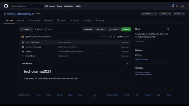This screenshot has height=106, width=189.
Task: Open the techorama2021 repository link
Action: tap(25, 14)
